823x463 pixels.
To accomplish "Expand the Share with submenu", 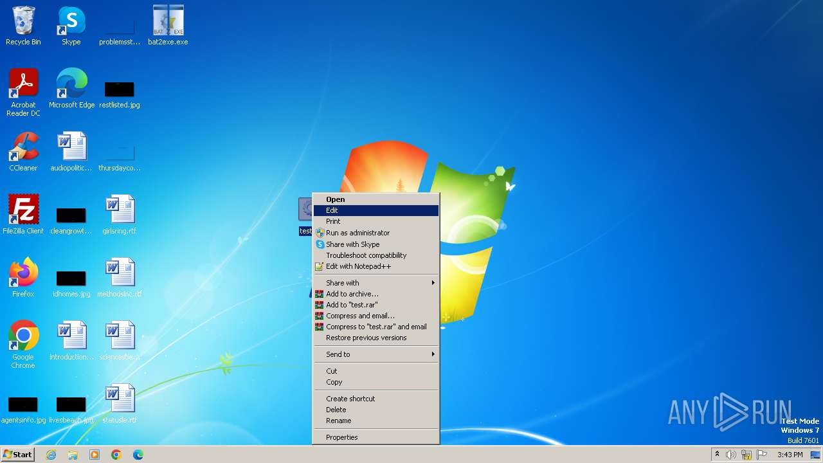I will [x=376, y=283].
